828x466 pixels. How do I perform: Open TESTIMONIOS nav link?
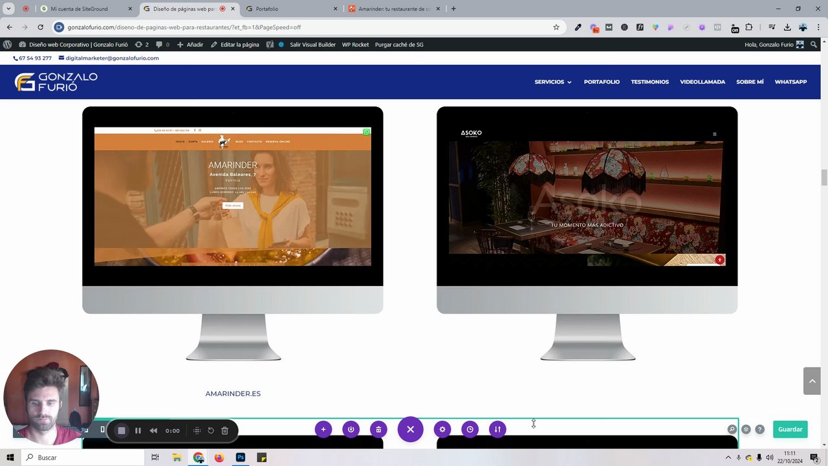point(649,82)
